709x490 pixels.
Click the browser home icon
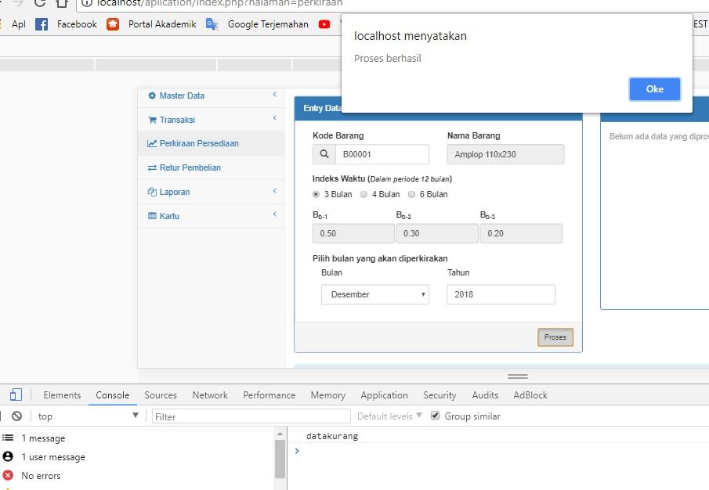point(62,3)
